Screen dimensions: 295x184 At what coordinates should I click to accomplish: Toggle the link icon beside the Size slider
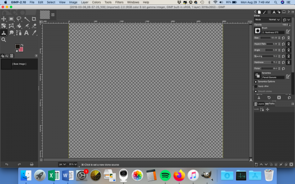289,38
